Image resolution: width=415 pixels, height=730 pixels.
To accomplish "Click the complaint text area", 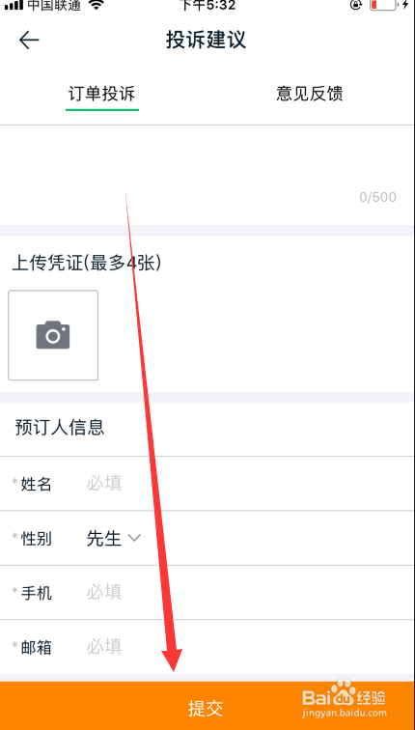I will pyautogui.click(x=207, y=175).
